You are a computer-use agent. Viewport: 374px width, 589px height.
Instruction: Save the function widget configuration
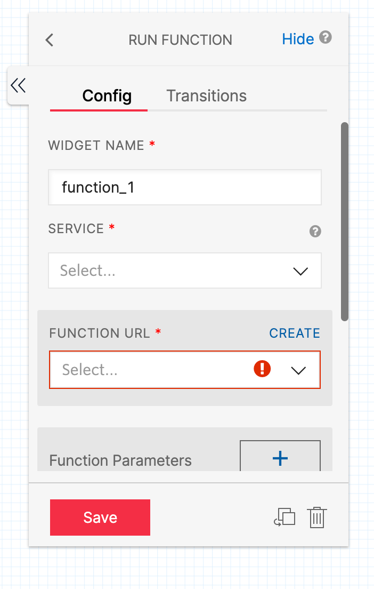(100, 517)
